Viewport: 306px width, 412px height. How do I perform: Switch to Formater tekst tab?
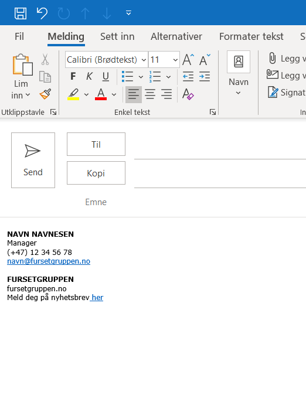[x=251, y=36]
